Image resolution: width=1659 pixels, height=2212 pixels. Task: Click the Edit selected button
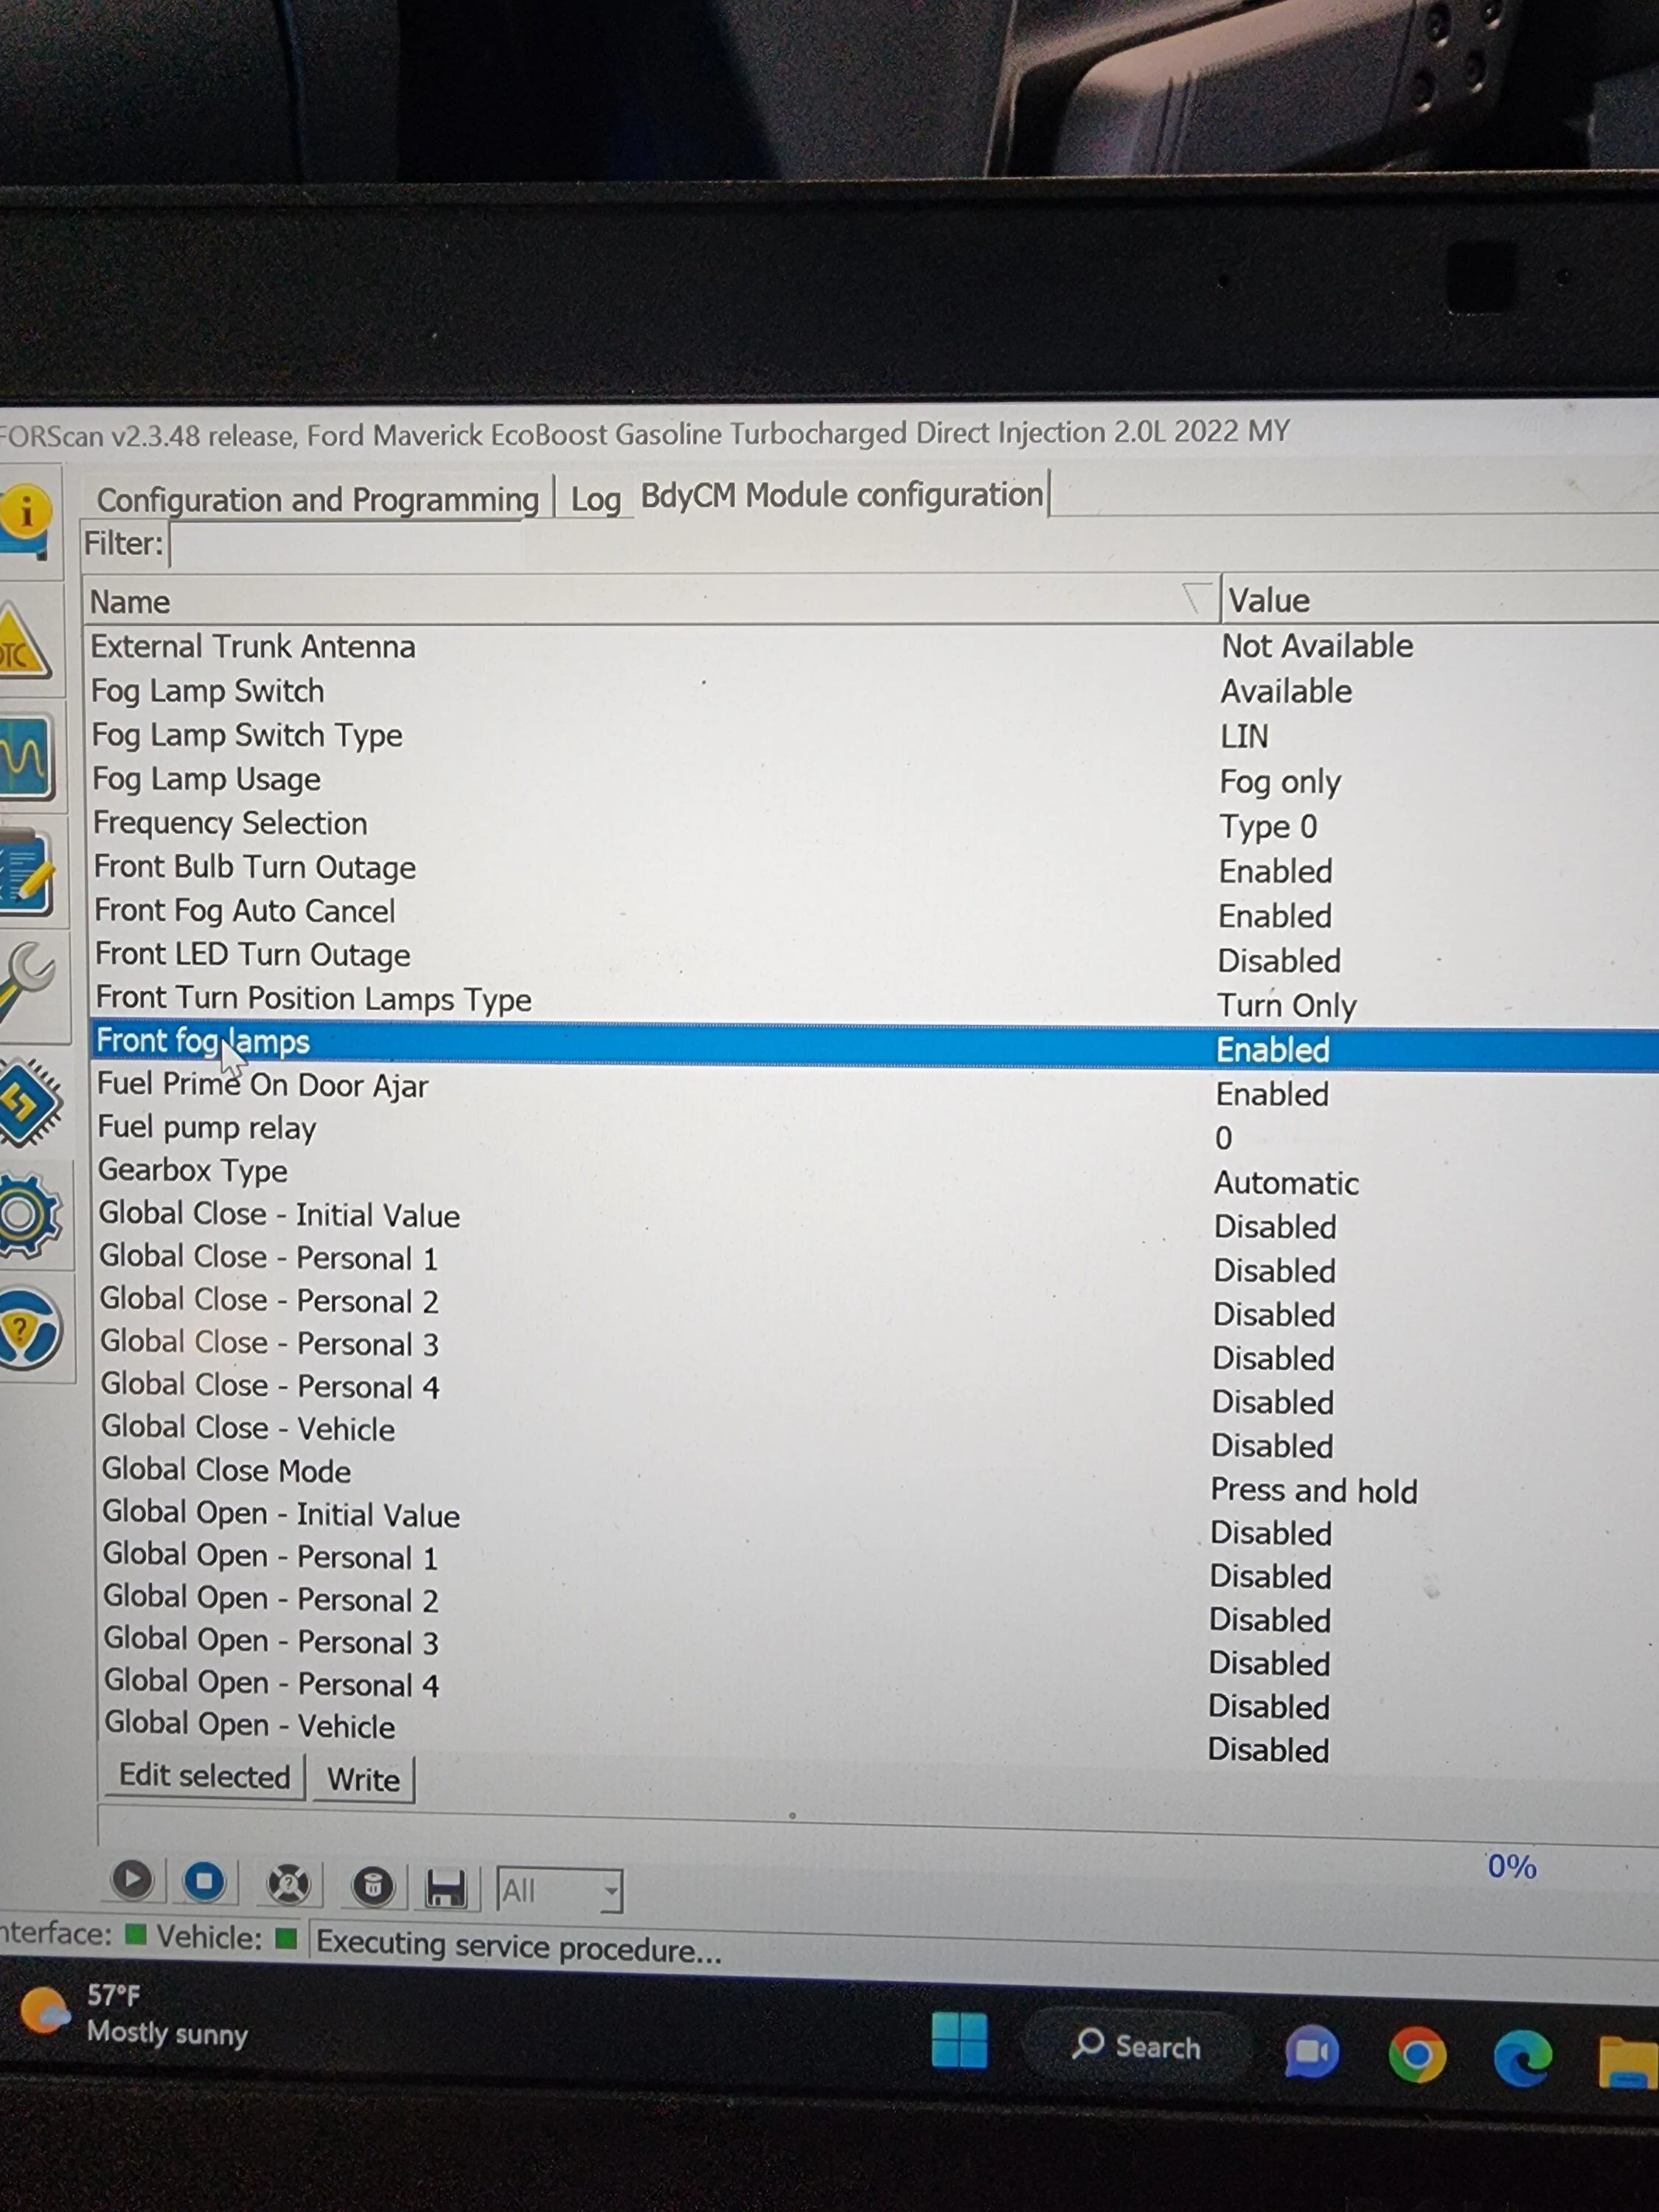205,1776
